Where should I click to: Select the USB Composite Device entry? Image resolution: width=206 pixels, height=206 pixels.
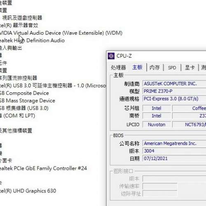pyautogui.click(x=24, y=93)
